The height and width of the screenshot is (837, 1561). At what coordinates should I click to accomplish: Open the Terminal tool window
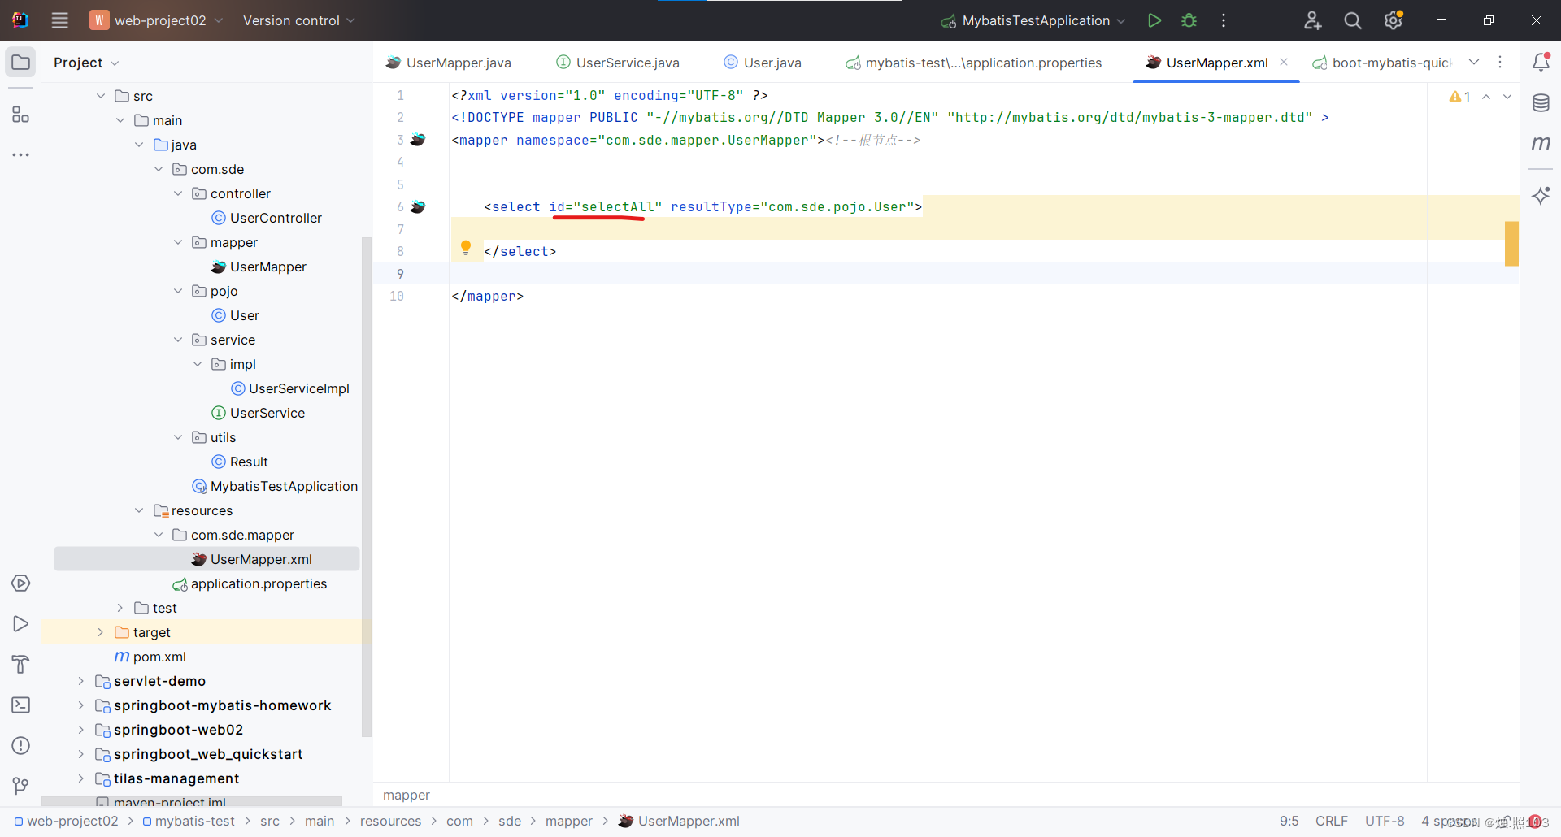20,705
